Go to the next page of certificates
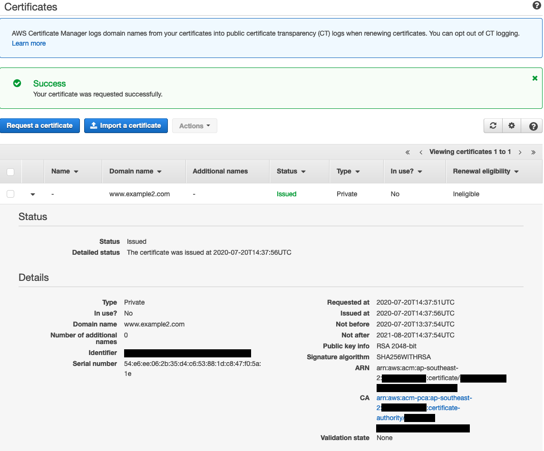 point(520,152)
